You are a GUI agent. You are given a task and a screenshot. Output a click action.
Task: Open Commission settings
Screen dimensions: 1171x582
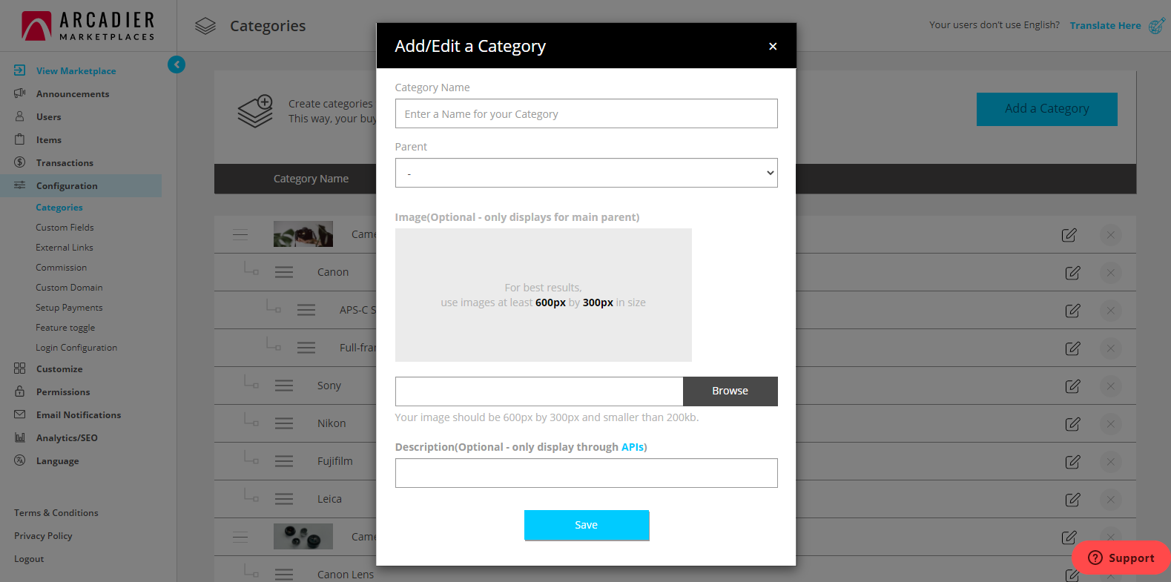coord(61,268)
